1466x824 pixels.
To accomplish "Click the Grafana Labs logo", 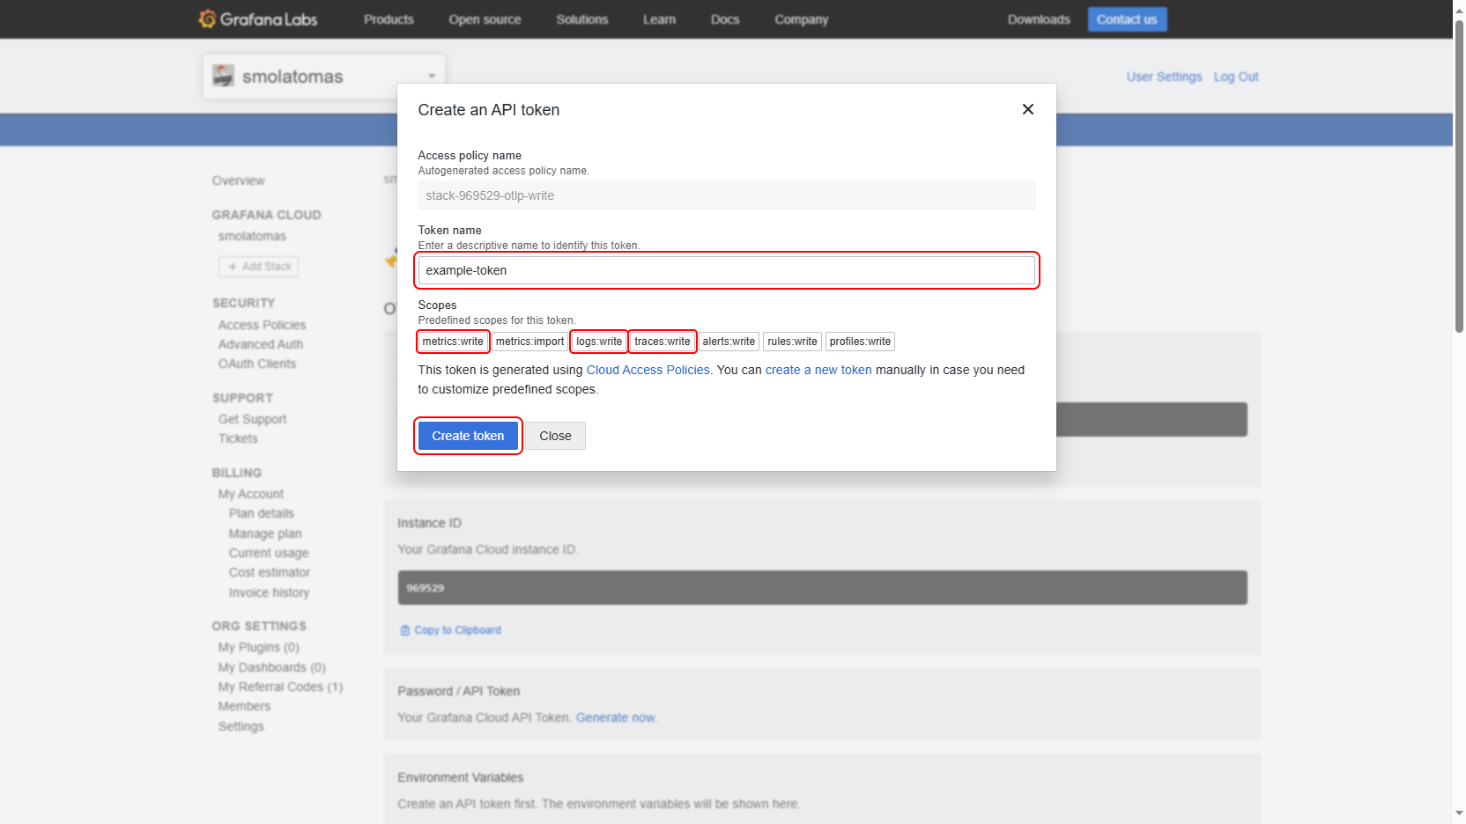I will [258, 18].
